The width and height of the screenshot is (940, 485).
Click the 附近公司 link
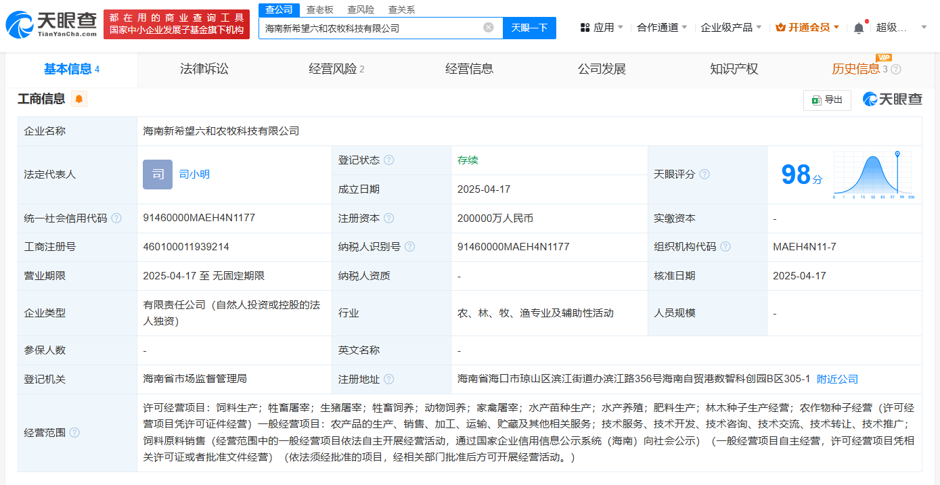coord(837,379)
